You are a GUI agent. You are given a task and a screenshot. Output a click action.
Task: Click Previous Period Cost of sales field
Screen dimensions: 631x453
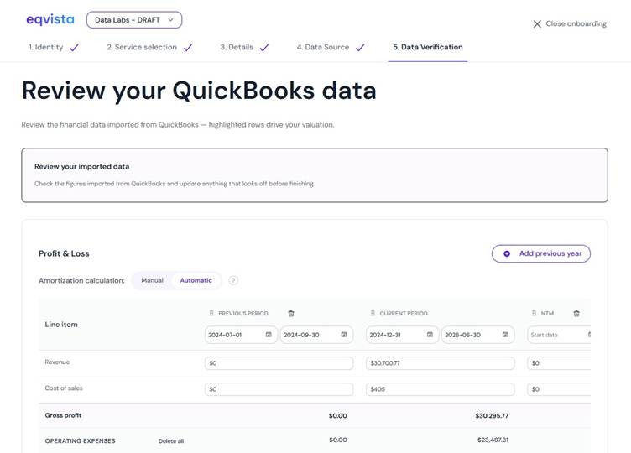pyautogui.click(x=279, y=389)
